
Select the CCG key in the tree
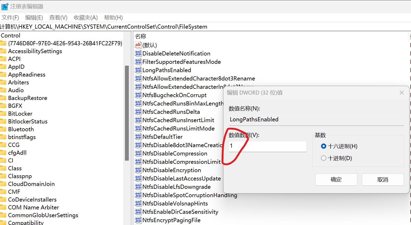[x=14, y=145]
